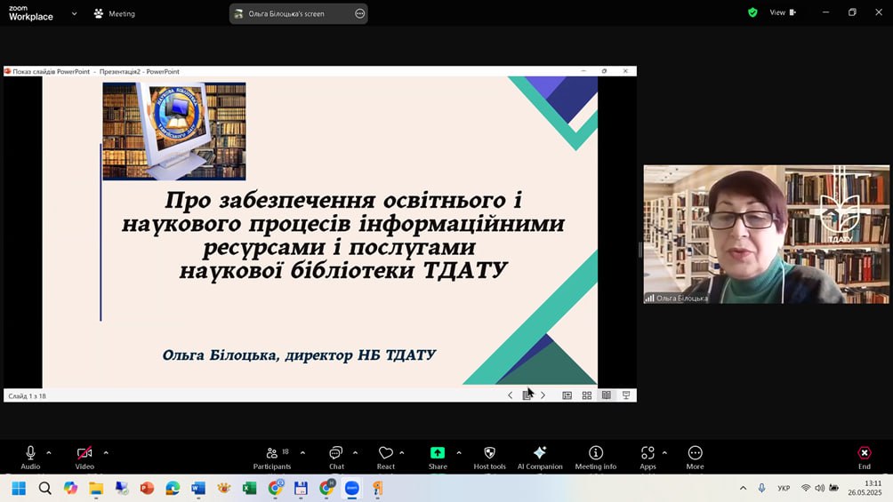This screenshot has height=502, width=893.
Task: Open the React heart menu
Action: pyautogui.click(x=385, y=458)
